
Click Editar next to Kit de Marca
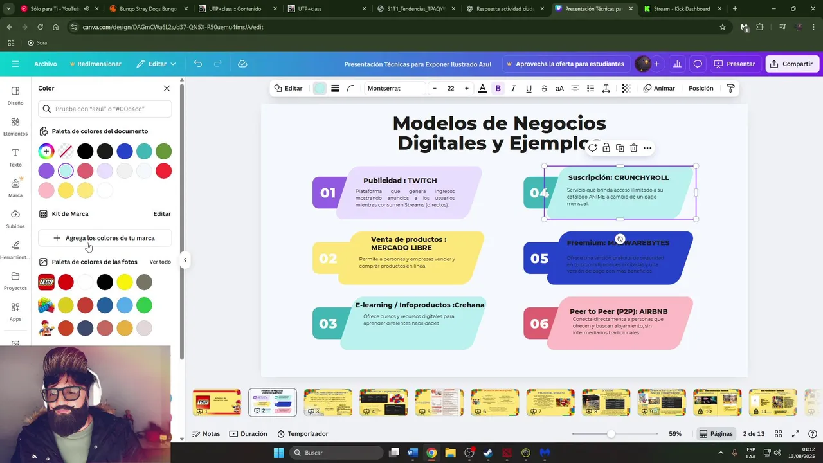click(x=162, y=213)
